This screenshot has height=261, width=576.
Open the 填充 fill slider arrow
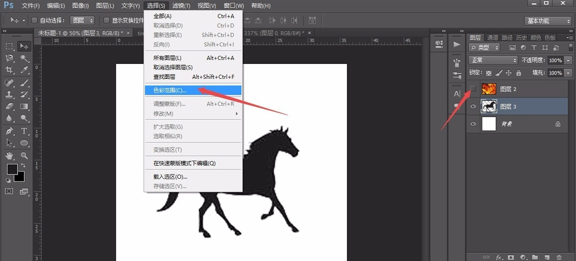click(568, 73)
